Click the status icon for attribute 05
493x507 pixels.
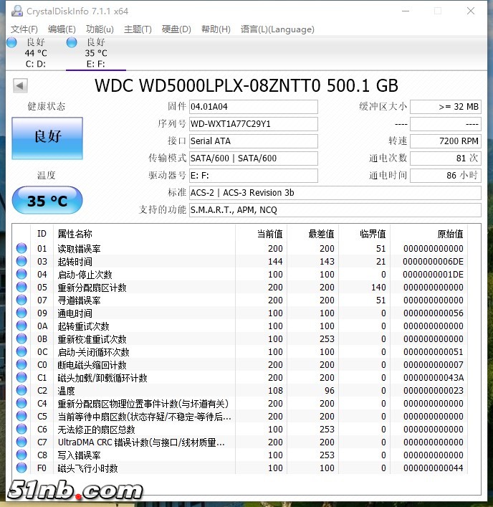point(21,288)
